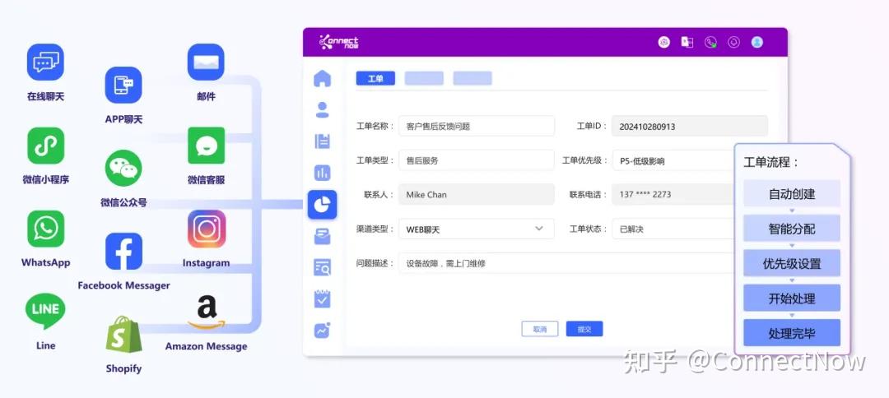Click the Instagram icon
Viewport: 889px width, 398px height.
tap(206, 229)
